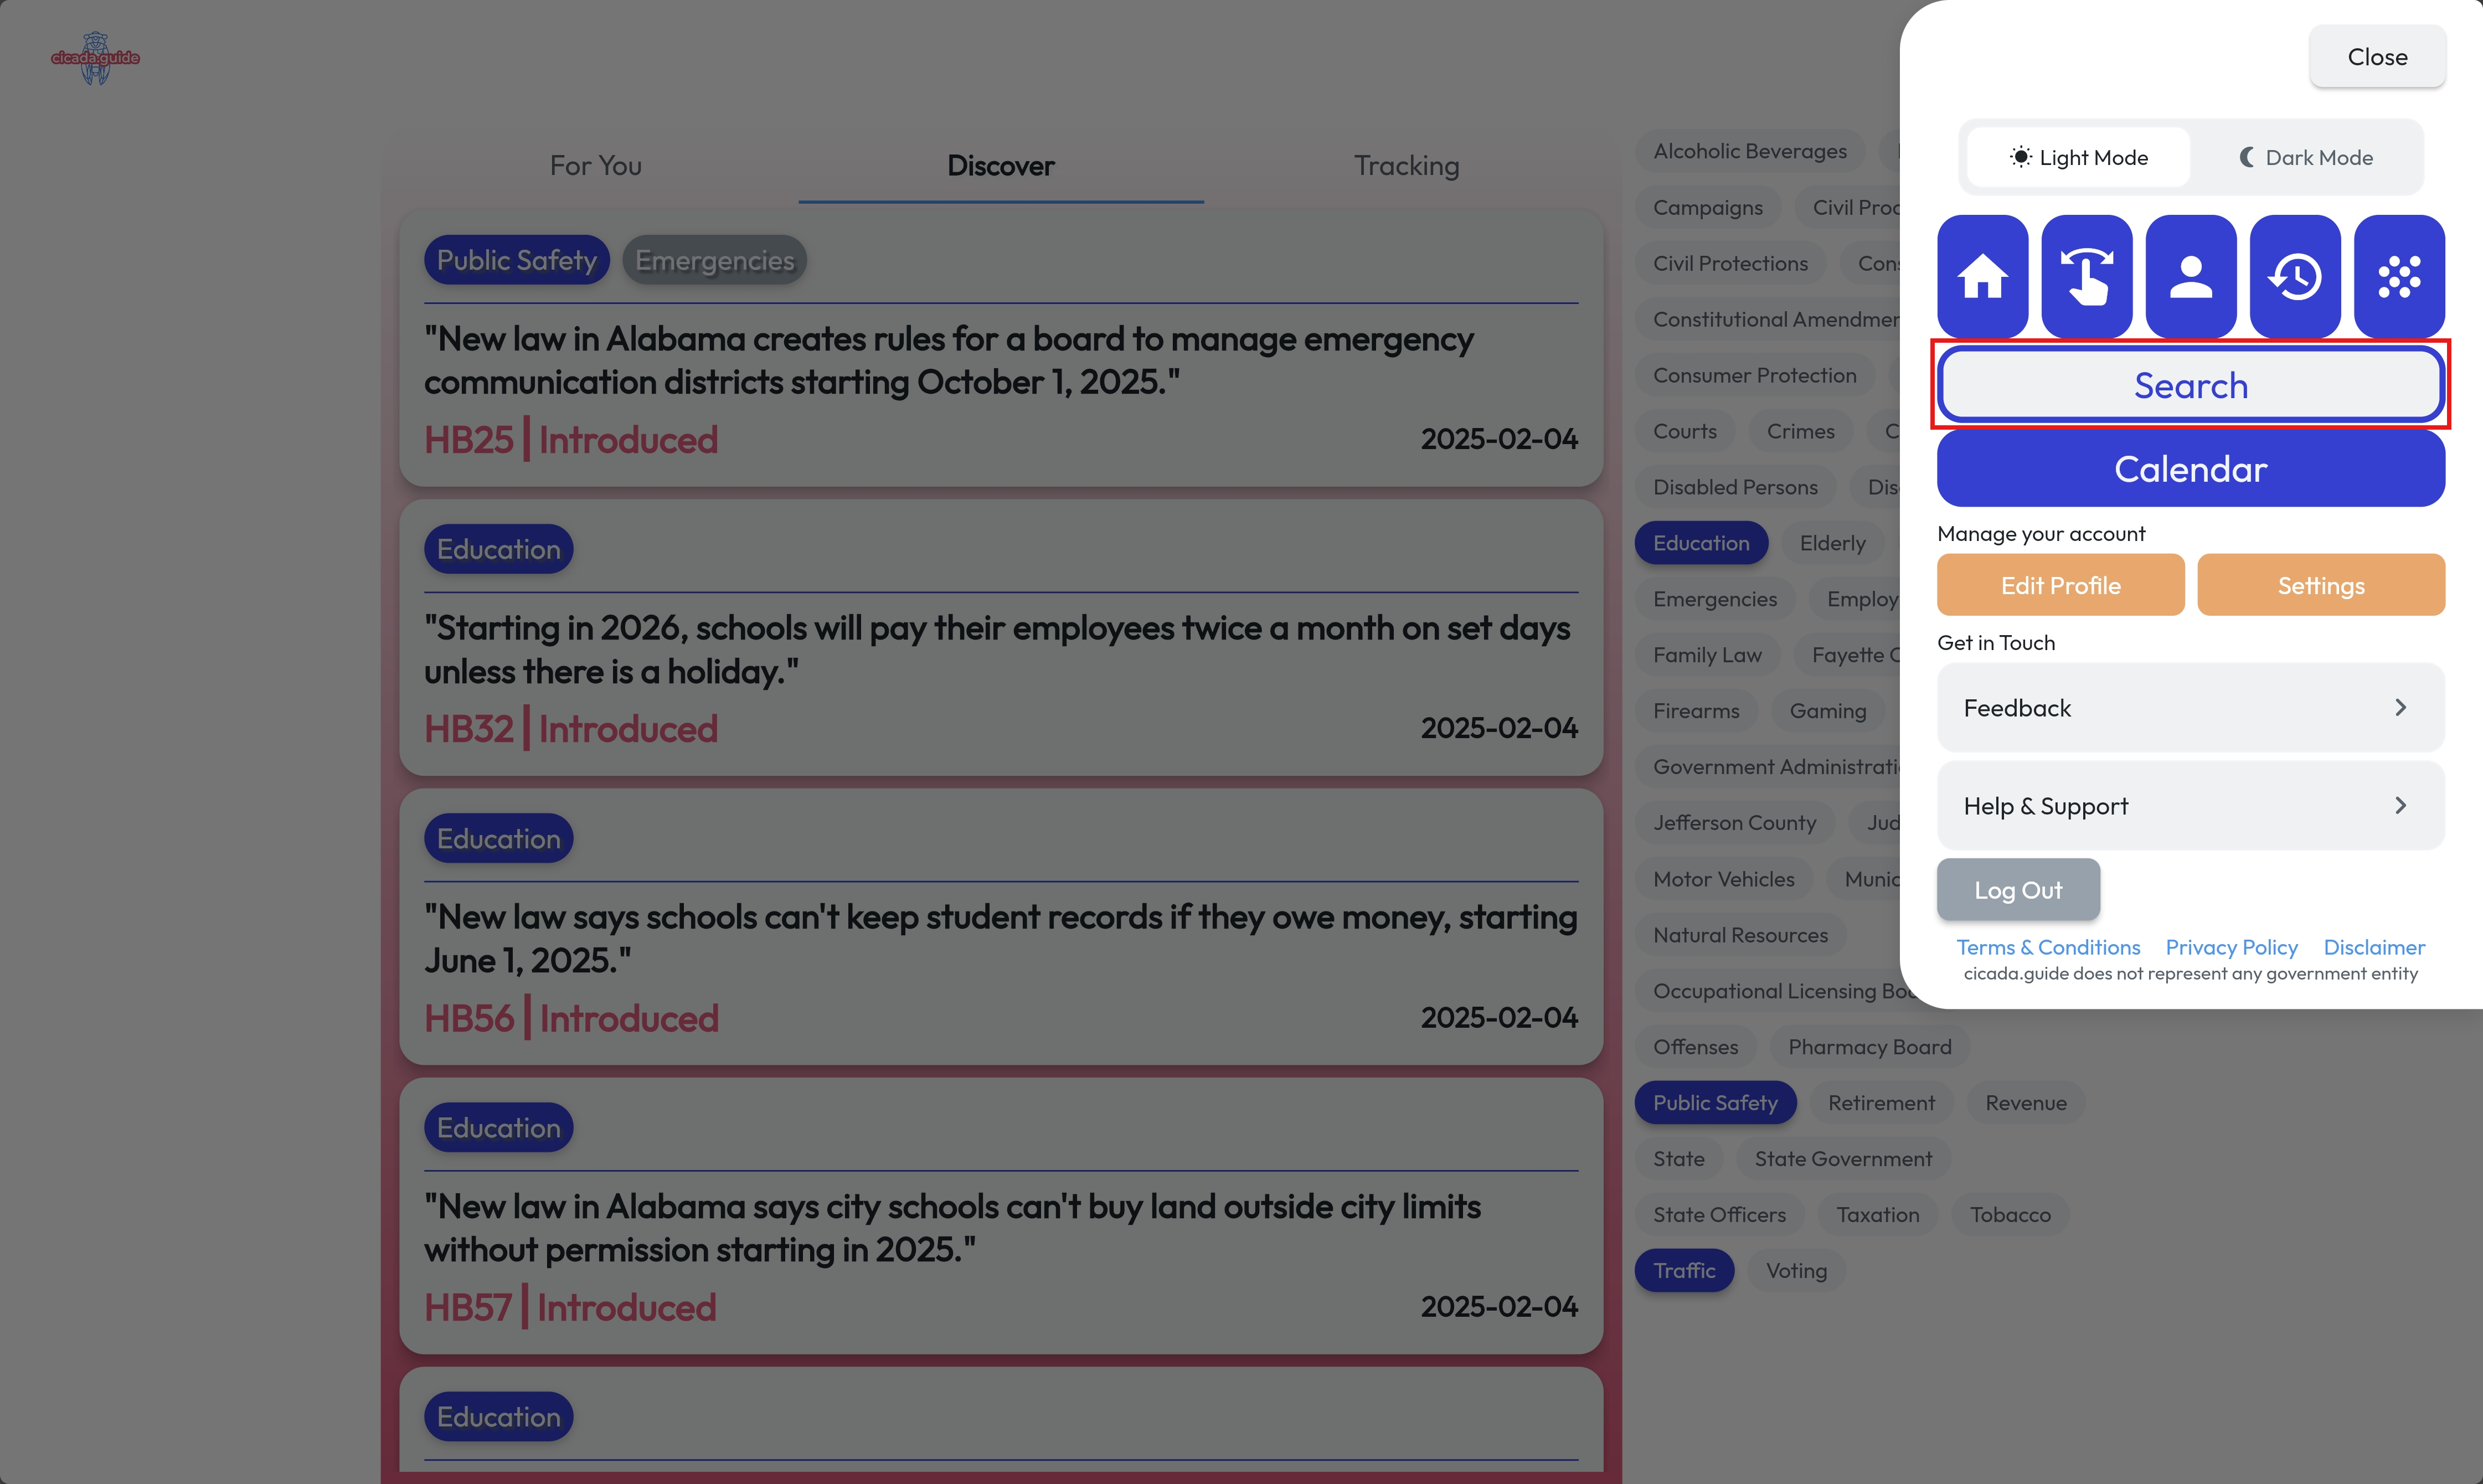Image resolution: width=2483 pixels, height=1484 pixels.
Task: Toggle the Traffic topic filter chip
Action: [1684, 1270]
